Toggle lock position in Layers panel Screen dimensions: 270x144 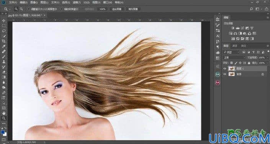240,63
